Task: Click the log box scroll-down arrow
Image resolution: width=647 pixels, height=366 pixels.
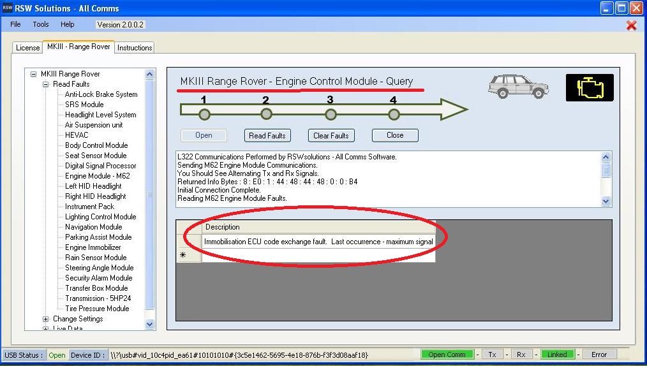Action: (x=606, y=201)
